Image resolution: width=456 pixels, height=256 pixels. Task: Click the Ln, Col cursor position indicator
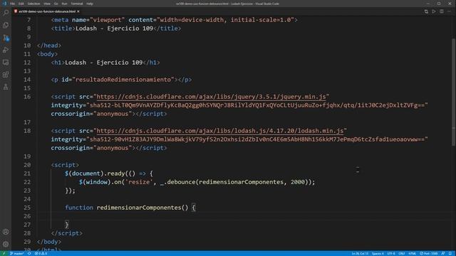pyautogui.click(x=360, y=253)
